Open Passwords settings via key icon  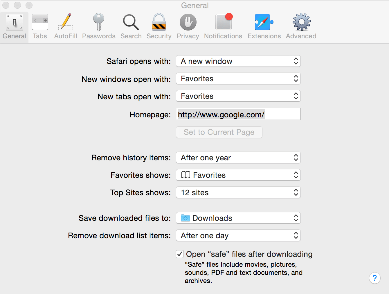(98, 26)
